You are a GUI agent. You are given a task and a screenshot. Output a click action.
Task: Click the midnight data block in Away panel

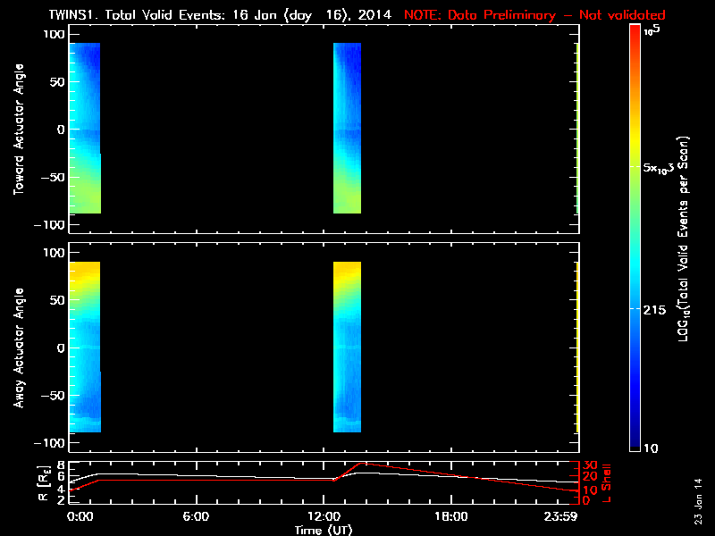point(84,347)
